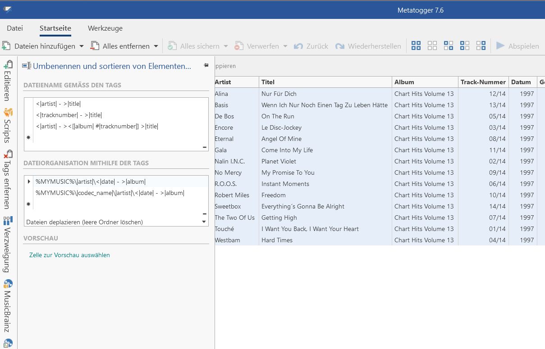The width and height of the screenshot is (545, 349).
Task: Expand the Dateien hinzufügen dropdown arrow
Action: point(82,46)
